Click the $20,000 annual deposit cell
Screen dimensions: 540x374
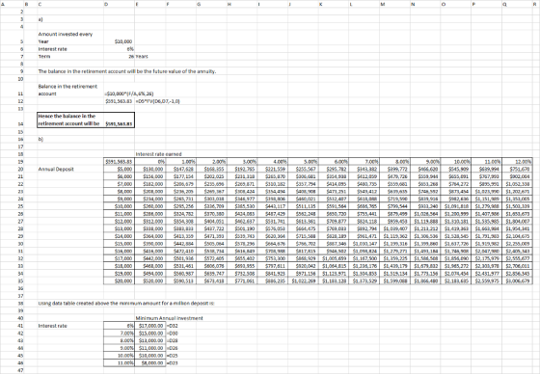(120, 280)
